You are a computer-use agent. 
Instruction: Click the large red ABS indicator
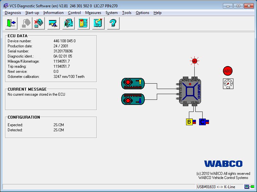(x=228, y=71)
